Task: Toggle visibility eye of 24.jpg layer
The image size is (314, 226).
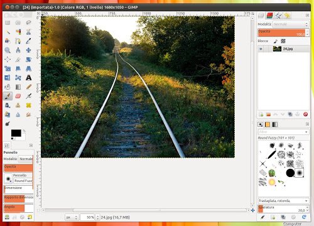Action: (x=261, y=49)
